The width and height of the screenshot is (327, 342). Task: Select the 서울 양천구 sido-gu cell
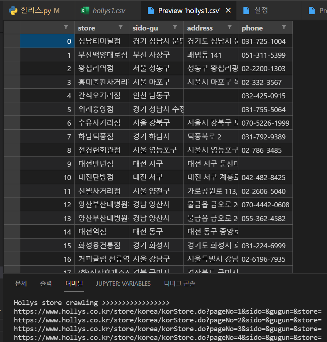tap(156, 191)
